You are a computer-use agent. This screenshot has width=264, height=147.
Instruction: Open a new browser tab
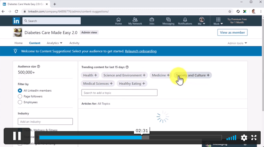(54, 4)
